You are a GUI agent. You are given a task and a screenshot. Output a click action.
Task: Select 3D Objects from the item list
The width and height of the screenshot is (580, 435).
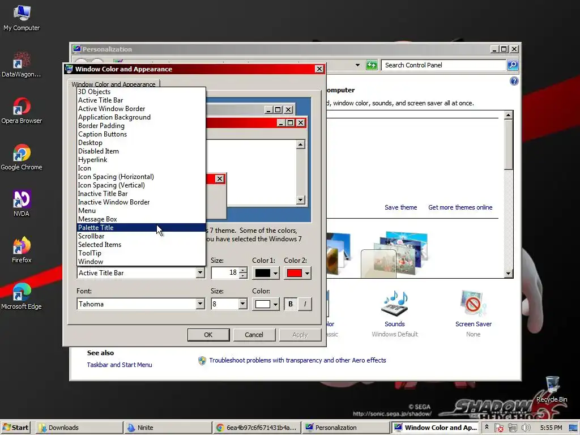(141, 92)
